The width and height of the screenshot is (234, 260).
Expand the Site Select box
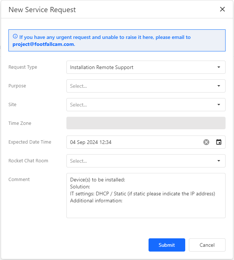(139, 105)
